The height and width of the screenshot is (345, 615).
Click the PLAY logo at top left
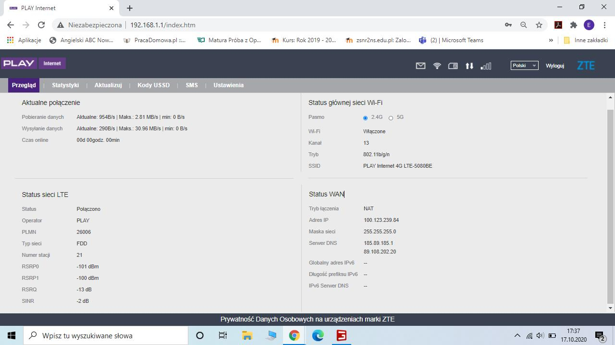click(x=19, y=63)
